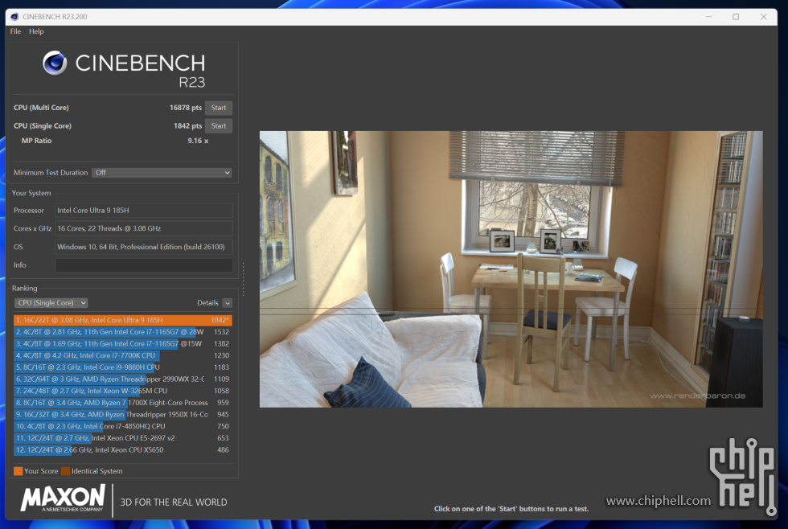Select ranking row 9, Threadripper 1950X
This screenshot has width=788, height=529.
click(122, 415)
